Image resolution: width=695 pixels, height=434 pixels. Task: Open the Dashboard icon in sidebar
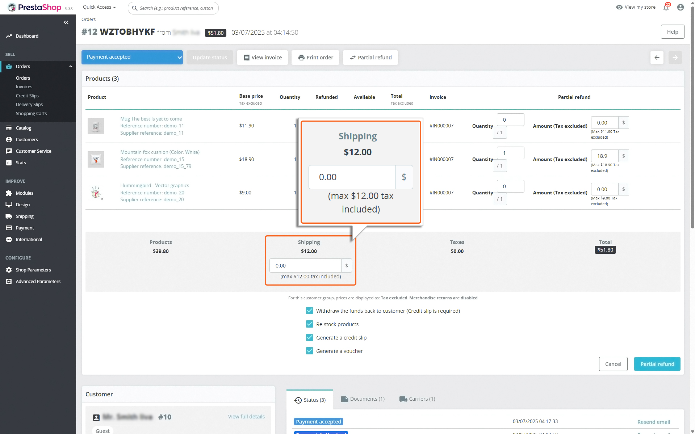tap(9, 36)
